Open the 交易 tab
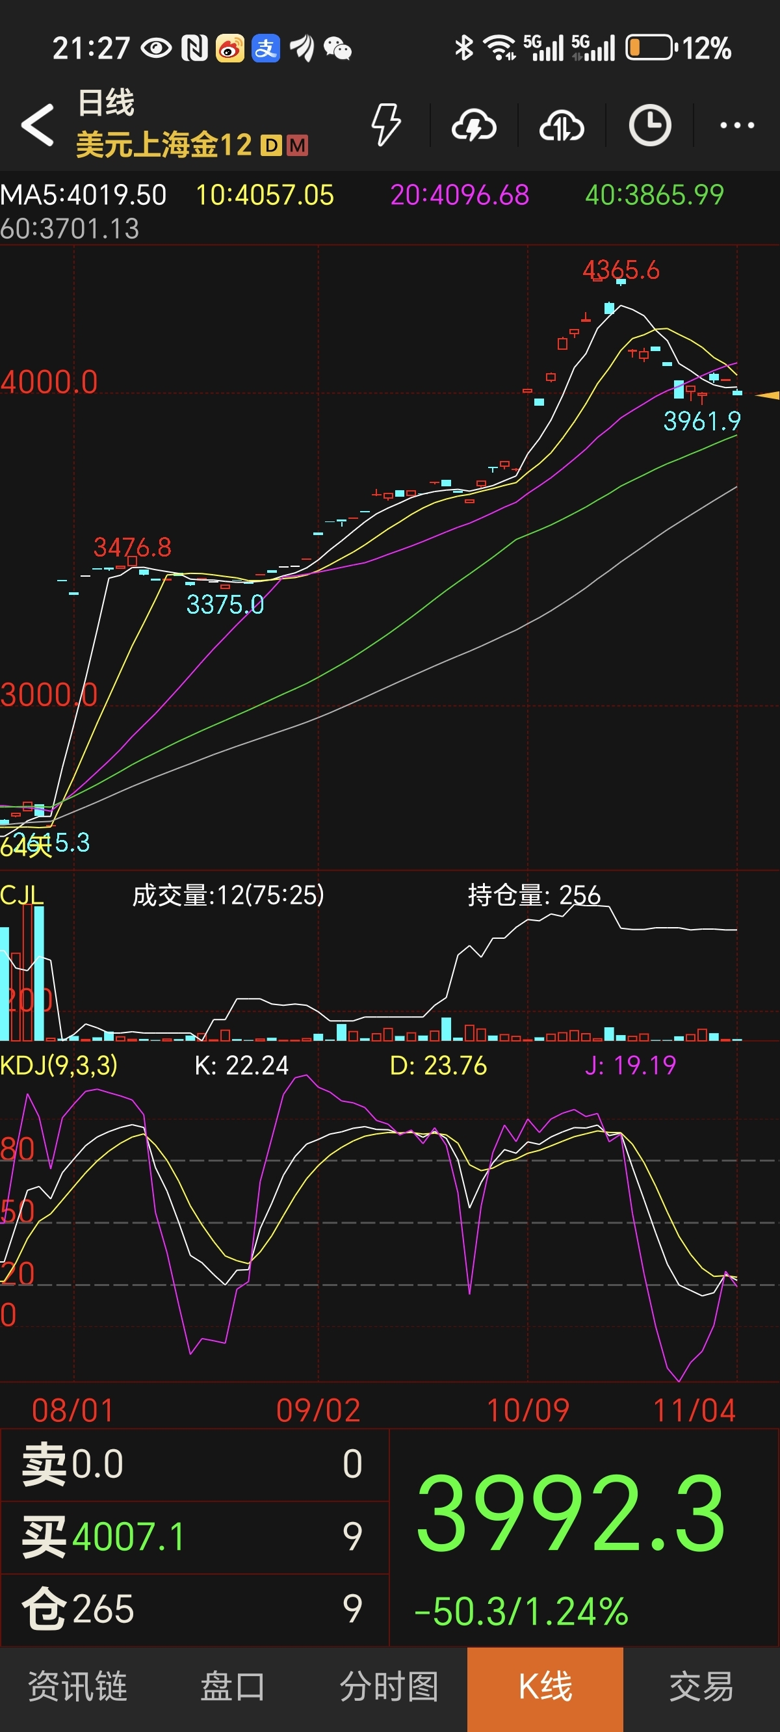This screenshot has height=1732, width=780. (x=701, y=1688)
